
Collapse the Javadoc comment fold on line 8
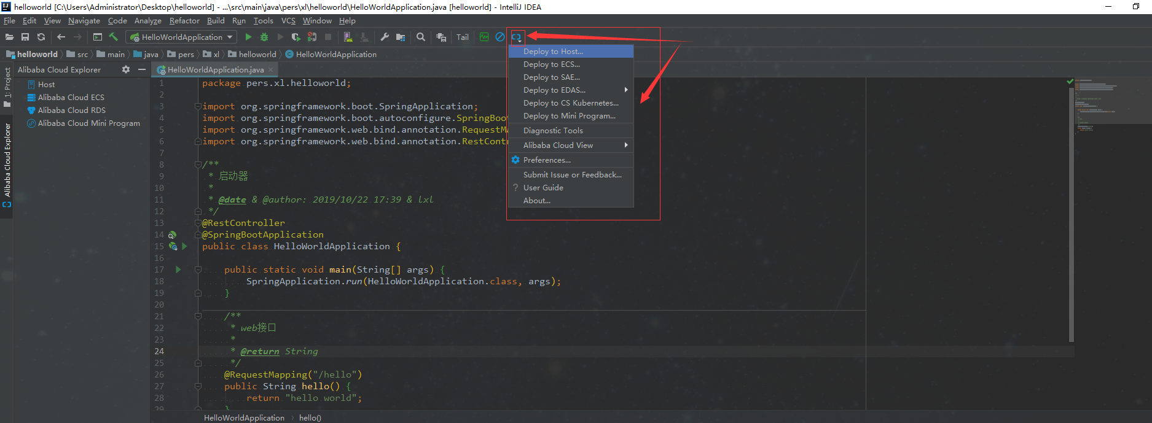[198, 165]
